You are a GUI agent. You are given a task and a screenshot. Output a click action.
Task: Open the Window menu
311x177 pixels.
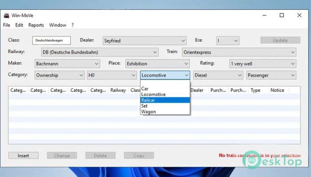[x=58, y=25]
